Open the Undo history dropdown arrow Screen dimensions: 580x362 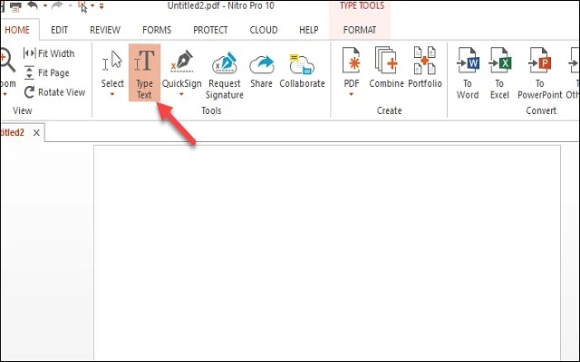[x=45, y=6]
